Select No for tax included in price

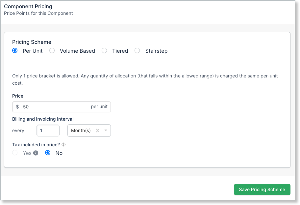click(48, 153)
